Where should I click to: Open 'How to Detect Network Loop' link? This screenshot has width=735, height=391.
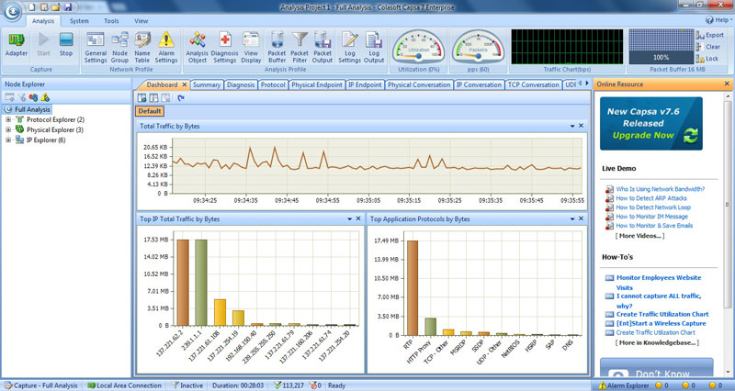pyautogui.click(x=653, y=207)
